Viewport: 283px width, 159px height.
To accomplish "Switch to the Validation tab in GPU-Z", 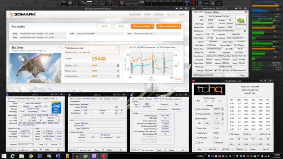I will pyautogui.click(x=216, y=12).
